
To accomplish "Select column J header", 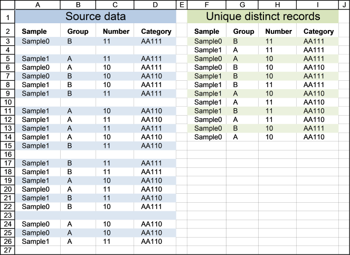I will [x=344, y=5].
